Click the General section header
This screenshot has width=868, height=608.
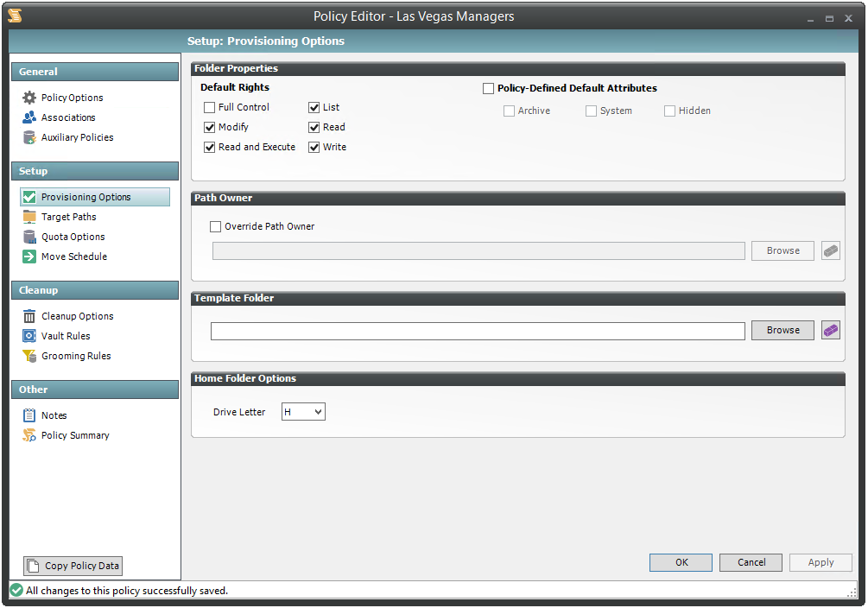click(95, 72)
